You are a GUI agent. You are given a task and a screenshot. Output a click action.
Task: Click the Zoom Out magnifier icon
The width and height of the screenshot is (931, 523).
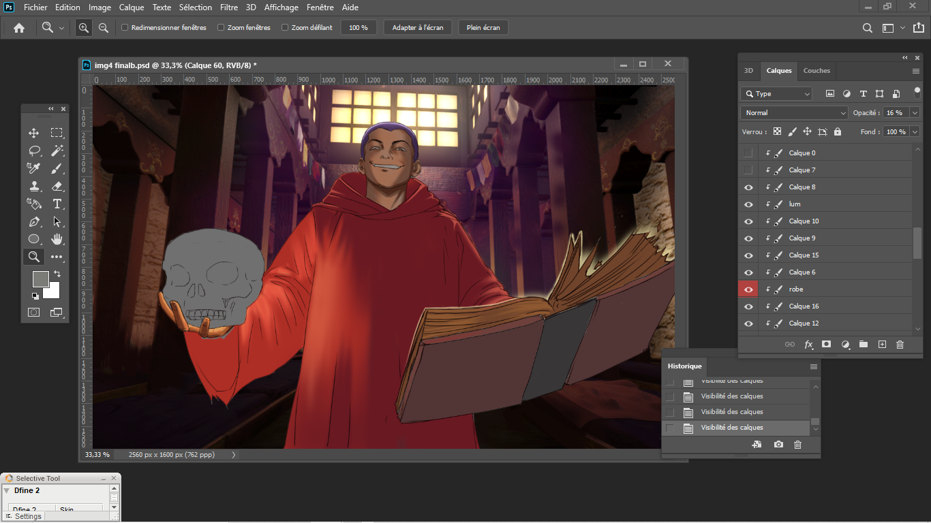[x=104, y=28]
